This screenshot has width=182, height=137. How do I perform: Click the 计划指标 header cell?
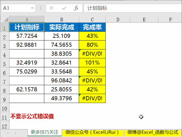tap(27, 27)
